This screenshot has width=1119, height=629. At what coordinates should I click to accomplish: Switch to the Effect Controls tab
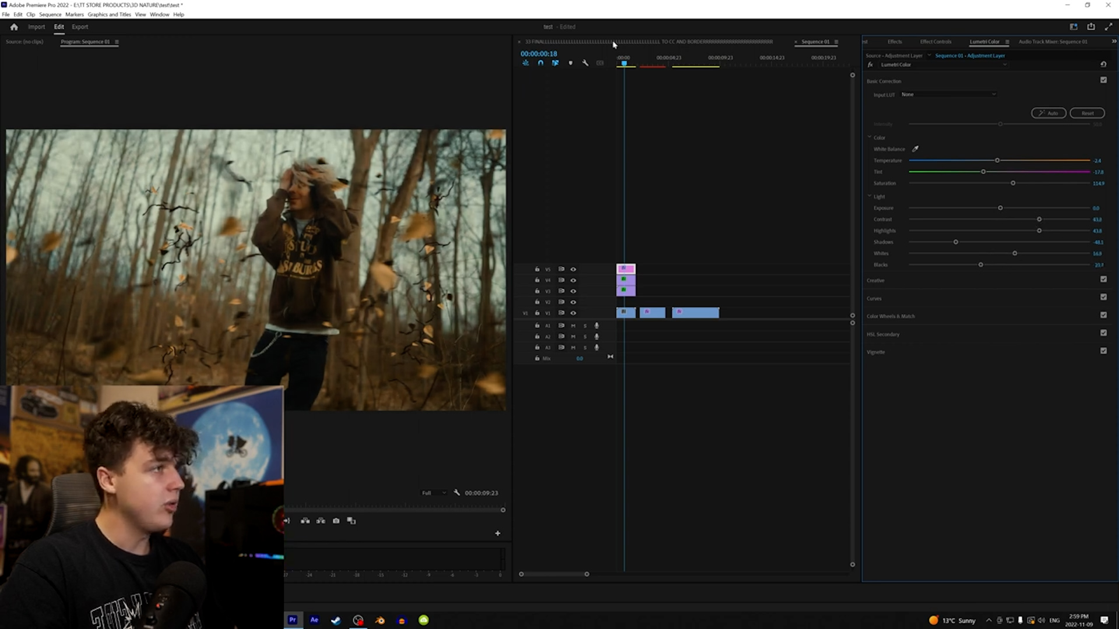tap(935, 42)
